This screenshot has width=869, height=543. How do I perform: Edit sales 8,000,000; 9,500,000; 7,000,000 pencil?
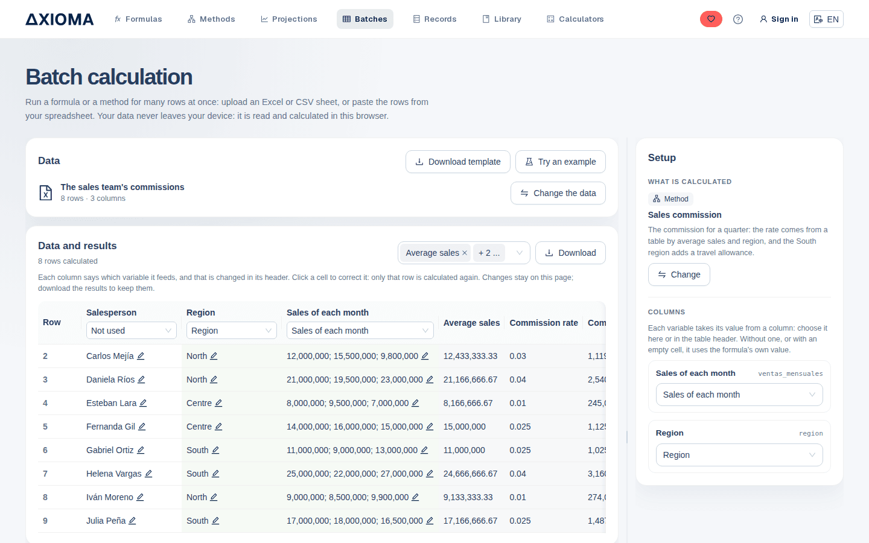point(415,403)
